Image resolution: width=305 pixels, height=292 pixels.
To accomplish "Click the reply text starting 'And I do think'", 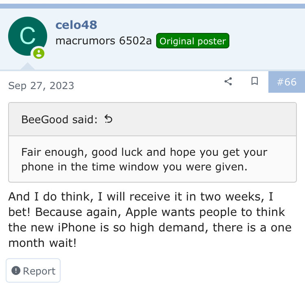I will coord(150,220).
